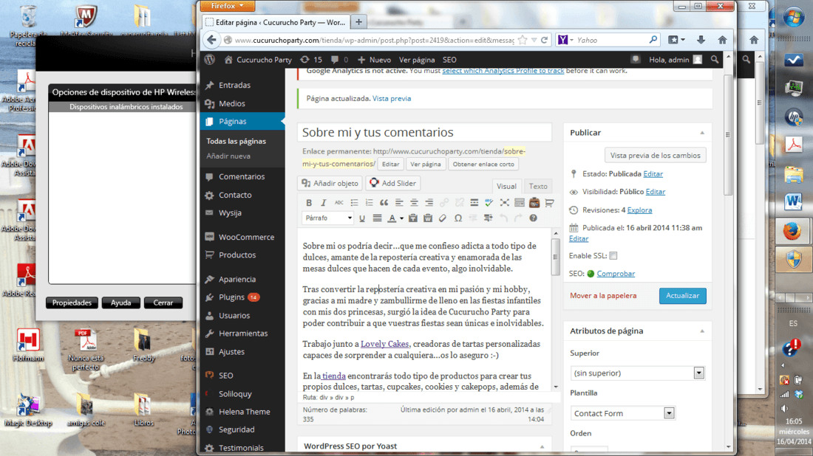Choose text color with the A swatch
This screenshot has height=456, width=813.
pos(392,218)
